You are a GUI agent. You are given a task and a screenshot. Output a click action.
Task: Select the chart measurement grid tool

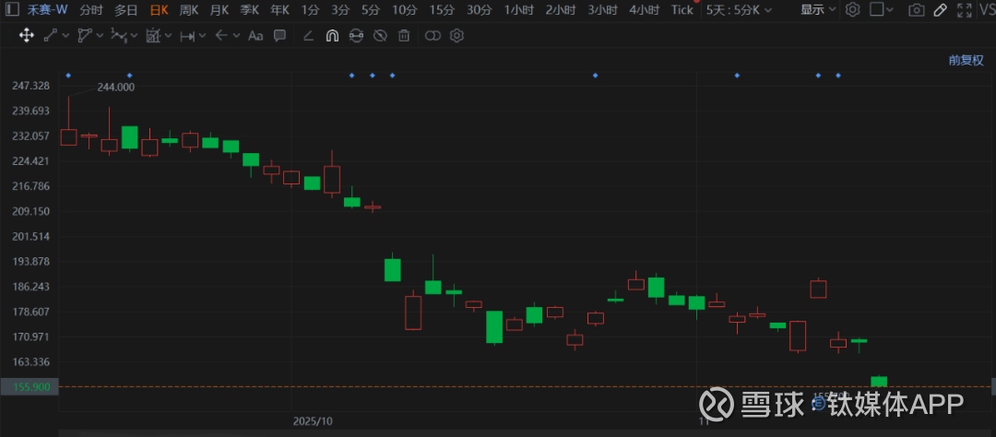(x=152, y=36)
